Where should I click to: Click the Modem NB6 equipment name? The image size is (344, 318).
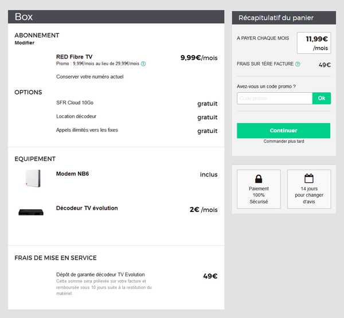tap(73, 174)
